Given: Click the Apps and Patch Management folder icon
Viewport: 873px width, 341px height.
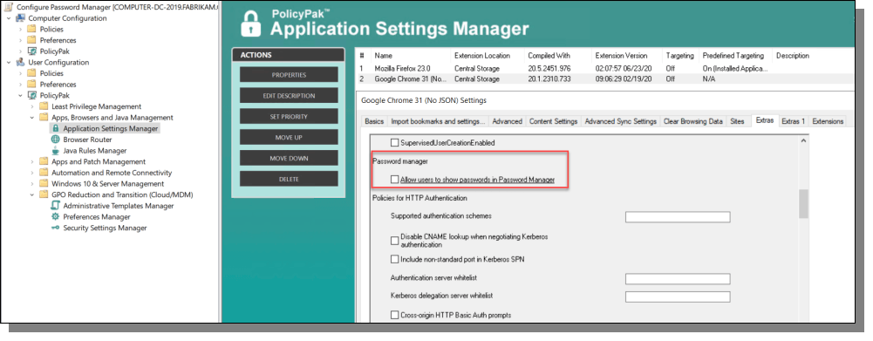Looking at the screenshot, I should coord(44,161).
